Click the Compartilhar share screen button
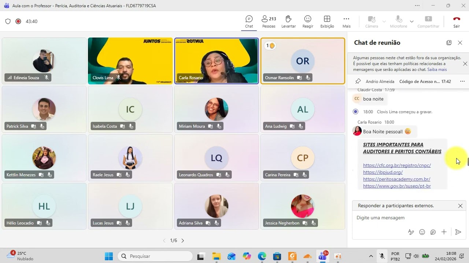 (x=428, y=22)
